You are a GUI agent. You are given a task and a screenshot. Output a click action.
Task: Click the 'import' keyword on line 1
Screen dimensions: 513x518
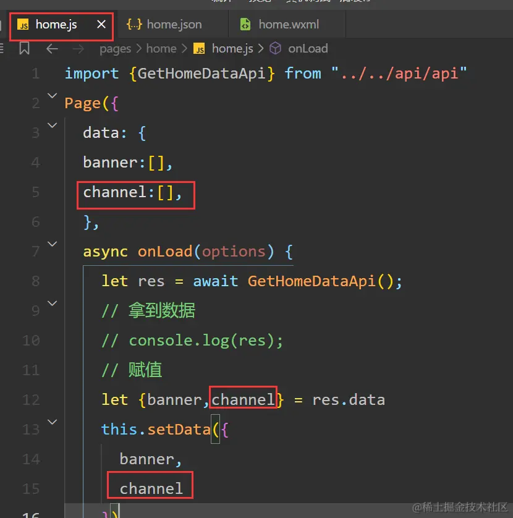(91, 74)
